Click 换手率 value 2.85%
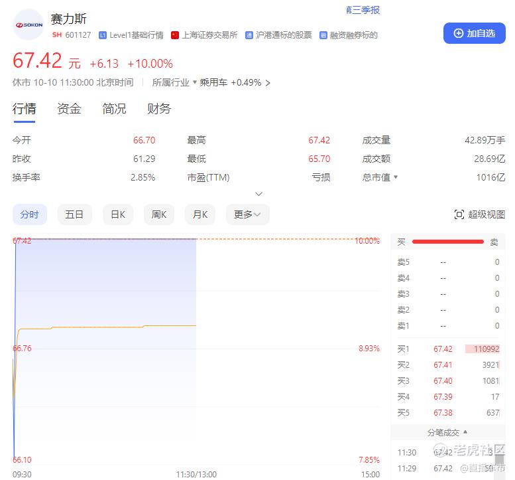The width and height of the screenshot is (515, 480). coord(143,178)
